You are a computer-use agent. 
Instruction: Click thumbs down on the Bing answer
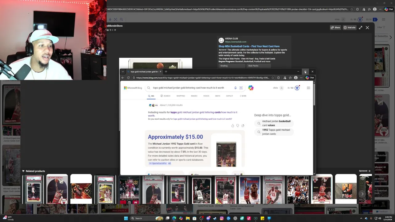pos(238,125)
